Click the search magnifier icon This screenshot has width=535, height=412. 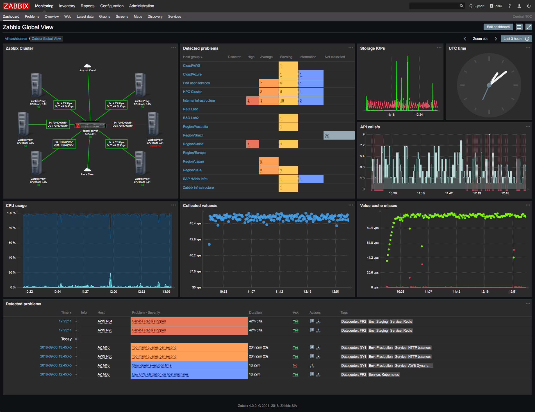pos(461,6)
